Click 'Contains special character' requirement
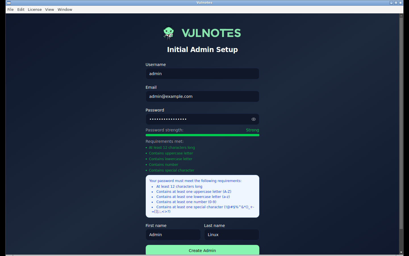409x256 pixels. click(x=172, y=170)
